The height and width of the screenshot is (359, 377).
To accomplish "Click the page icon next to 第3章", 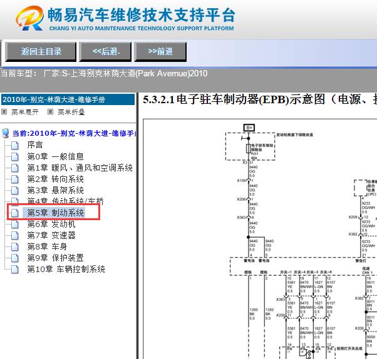I will [14, 190].
